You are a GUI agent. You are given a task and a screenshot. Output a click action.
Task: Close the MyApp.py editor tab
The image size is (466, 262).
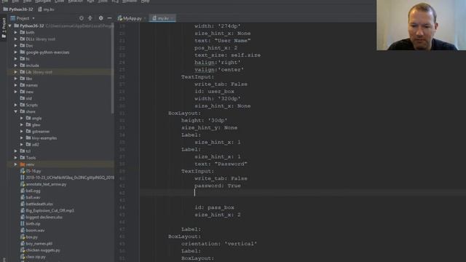(145, 18)
